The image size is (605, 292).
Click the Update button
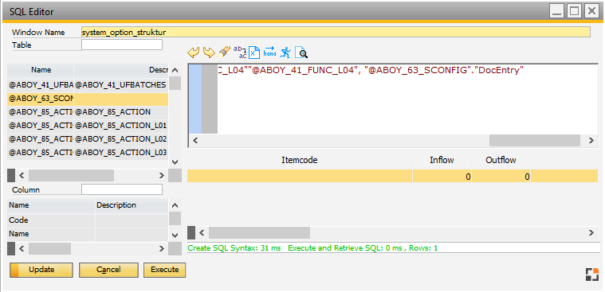pos(41,270)
